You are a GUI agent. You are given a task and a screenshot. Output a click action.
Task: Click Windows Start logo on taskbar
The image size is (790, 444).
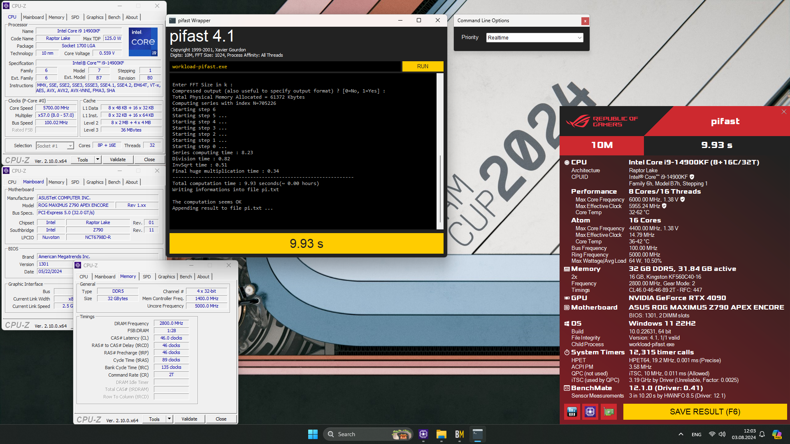313,434
